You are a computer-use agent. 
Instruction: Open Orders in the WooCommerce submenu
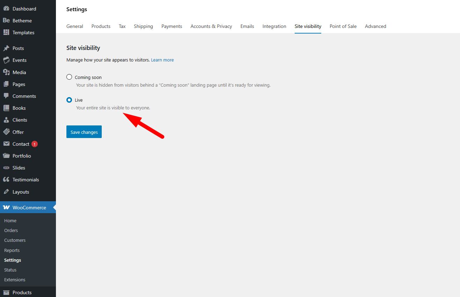coord(11,231)
